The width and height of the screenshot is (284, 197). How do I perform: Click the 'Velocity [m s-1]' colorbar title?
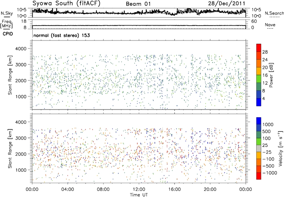[280, 148]
